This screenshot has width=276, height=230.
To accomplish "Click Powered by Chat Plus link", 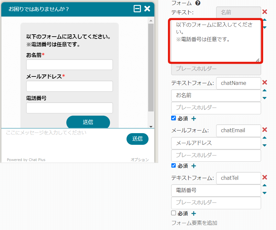I will (26, 160).
